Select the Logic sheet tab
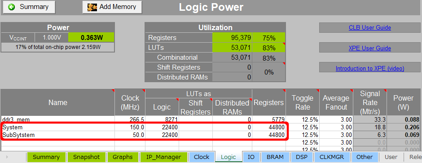This screenshot has height=163, width=422. pos(228,157)
